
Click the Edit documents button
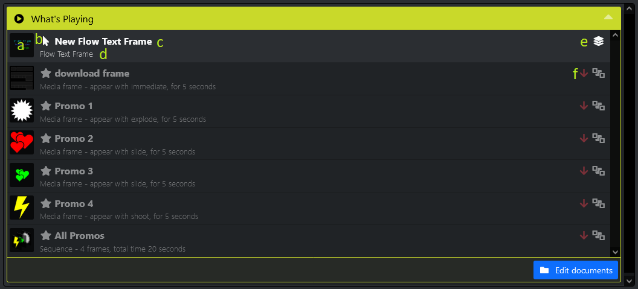(575, 270)
